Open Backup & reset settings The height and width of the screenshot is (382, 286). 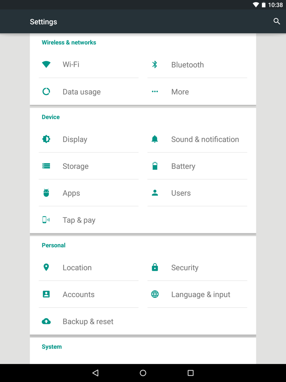tap(88, 322)
